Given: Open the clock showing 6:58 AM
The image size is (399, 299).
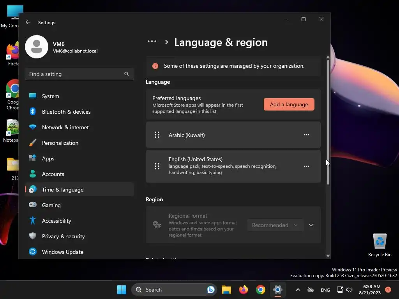Looking at the screenshot, I should click(x=370, y=290).
